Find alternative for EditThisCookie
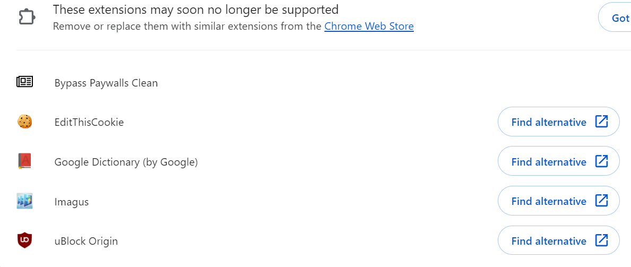The height and width of the screenshot is (267, 631). [x=549, y=122]
